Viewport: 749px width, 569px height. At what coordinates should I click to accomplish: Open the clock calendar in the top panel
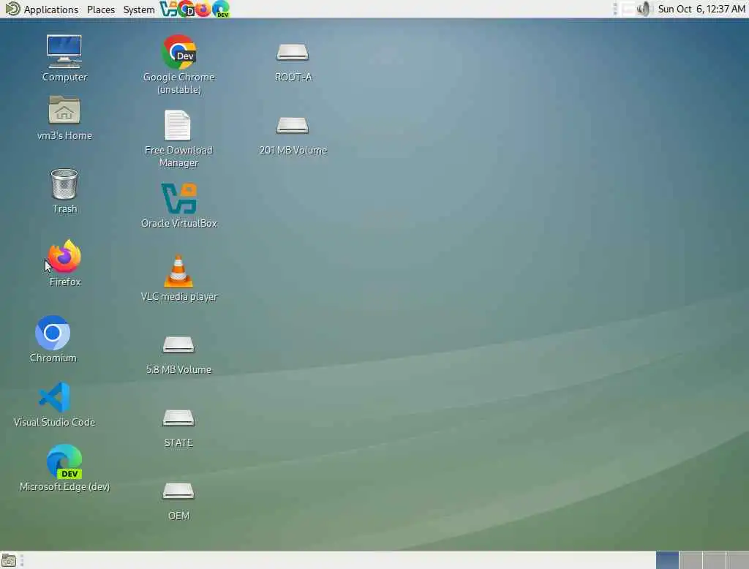701,9
